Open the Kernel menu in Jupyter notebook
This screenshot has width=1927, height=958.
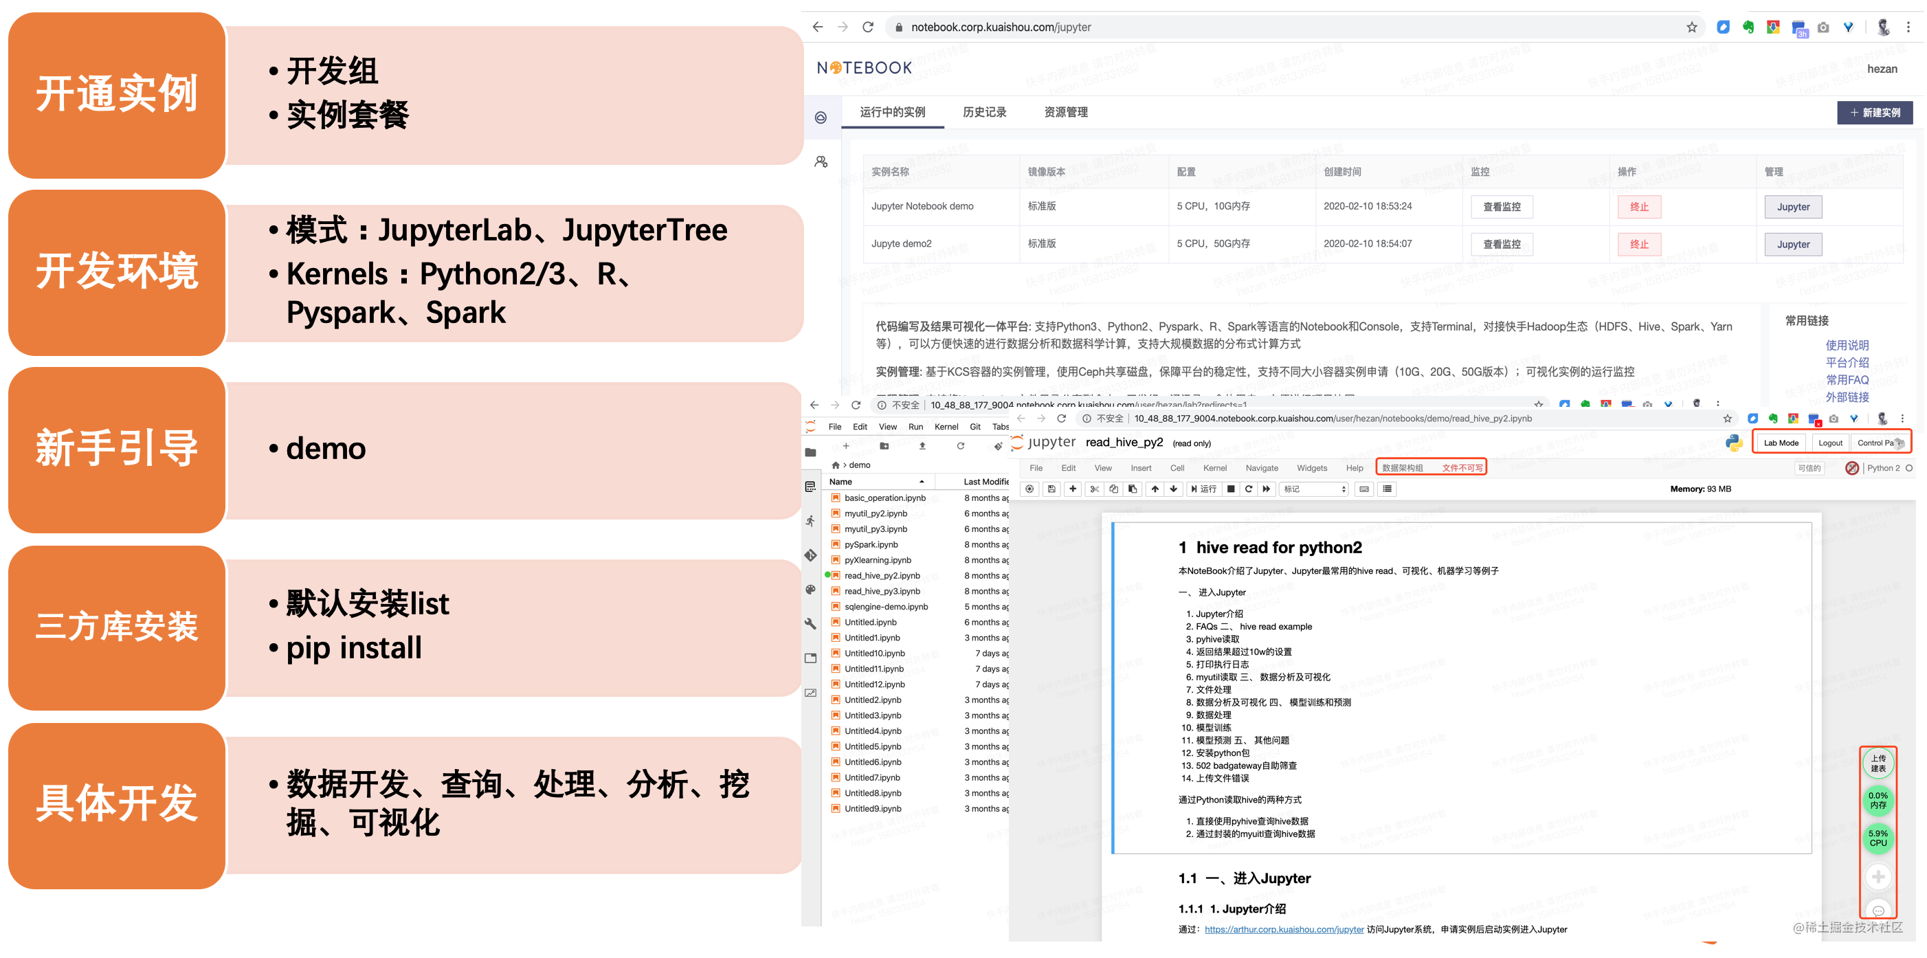[1215, 468]
